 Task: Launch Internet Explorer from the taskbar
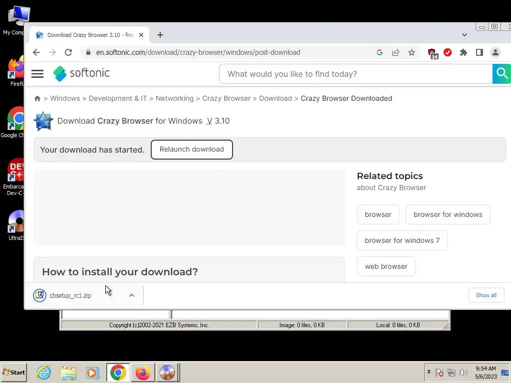(44, 372)
